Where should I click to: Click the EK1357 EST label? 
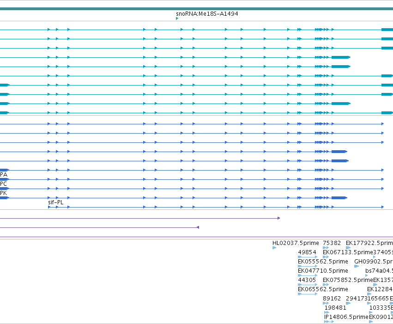[x=383, y=280]
